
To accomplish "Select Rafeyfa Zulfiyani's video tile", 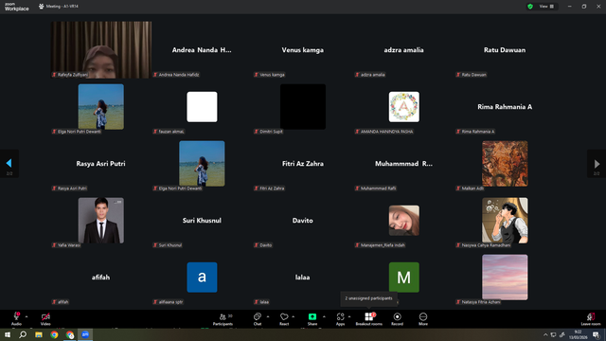I will point(101,50).
